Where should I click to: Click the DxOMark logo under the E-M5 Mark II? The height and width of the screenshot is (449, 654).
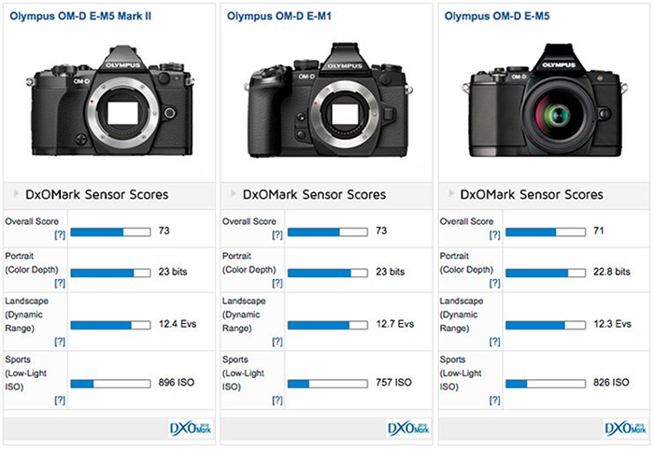(184, 428)
